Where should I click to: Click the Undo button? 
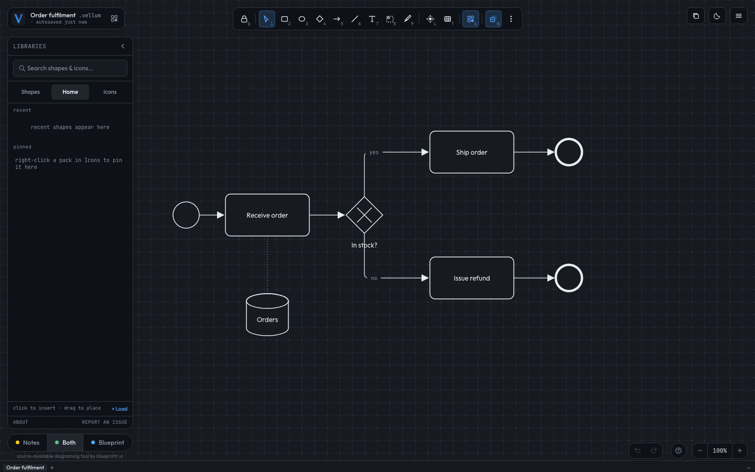pyautogui.click(x=638, y=450)
